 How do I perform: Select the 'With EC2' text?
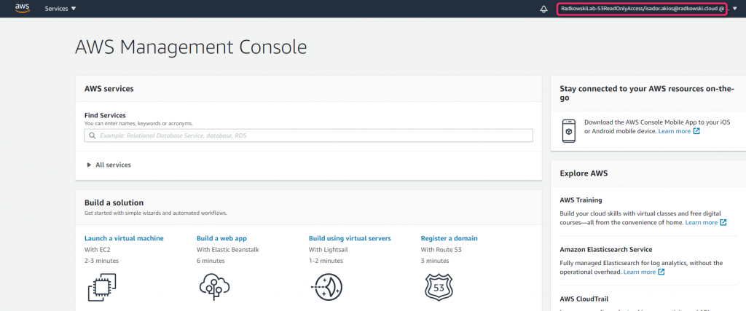(97, 249)
